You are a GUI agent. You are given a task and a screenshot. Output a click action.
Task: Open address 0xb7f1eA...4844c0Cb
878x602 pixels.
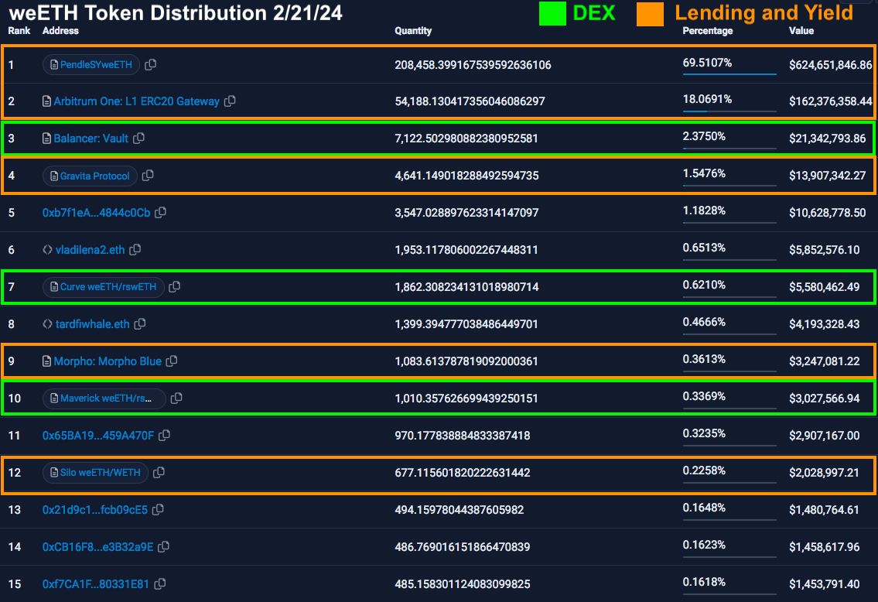click(x=96, y=213)
